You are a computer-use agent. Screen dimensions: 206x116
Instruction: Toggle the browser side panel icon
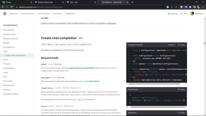194,7
